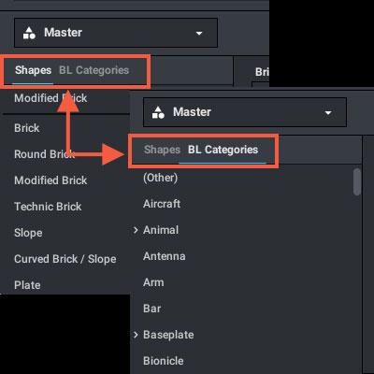Select the Bar category
Viewport: 374px width, 374px height.
152,309
